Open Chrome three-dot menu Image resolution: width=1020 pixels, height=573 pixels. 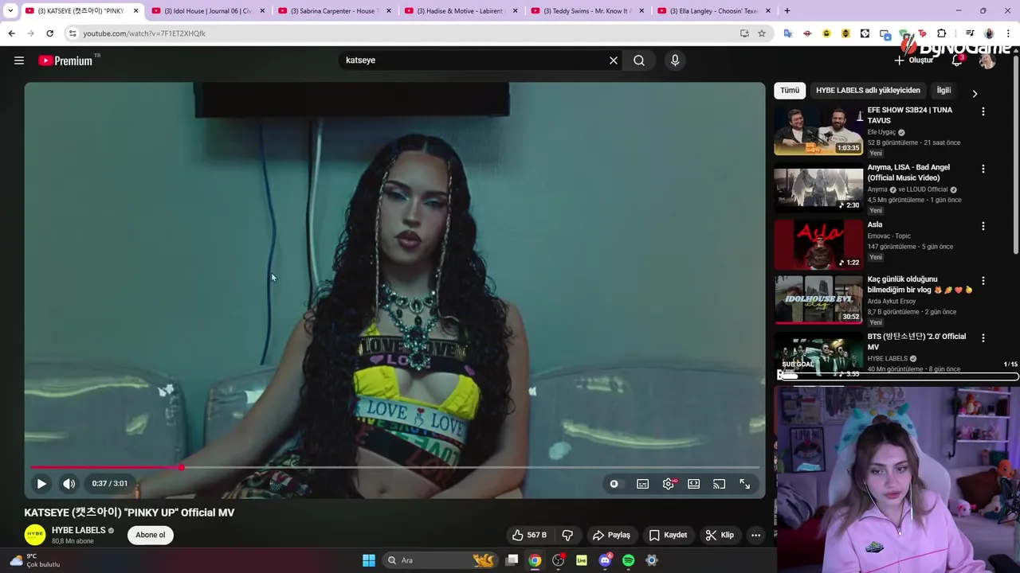point(1008,33)
